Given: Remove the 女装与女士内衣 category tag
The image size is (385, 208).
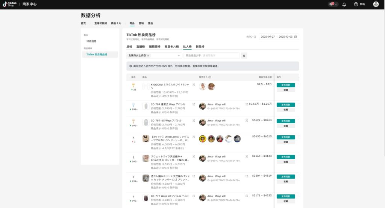Looking at the screenshot, I should click(148, 55).
